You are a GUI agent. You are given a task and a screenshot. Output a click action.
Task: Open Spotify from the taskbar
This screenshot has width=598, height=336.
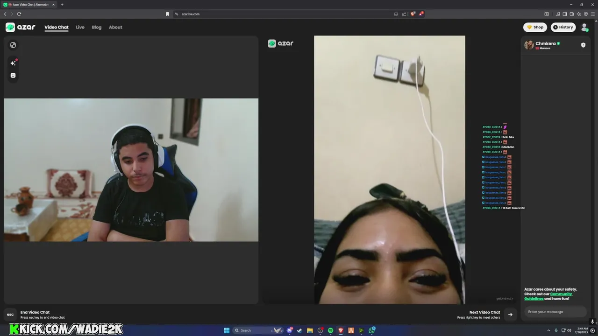pos(330,330)
